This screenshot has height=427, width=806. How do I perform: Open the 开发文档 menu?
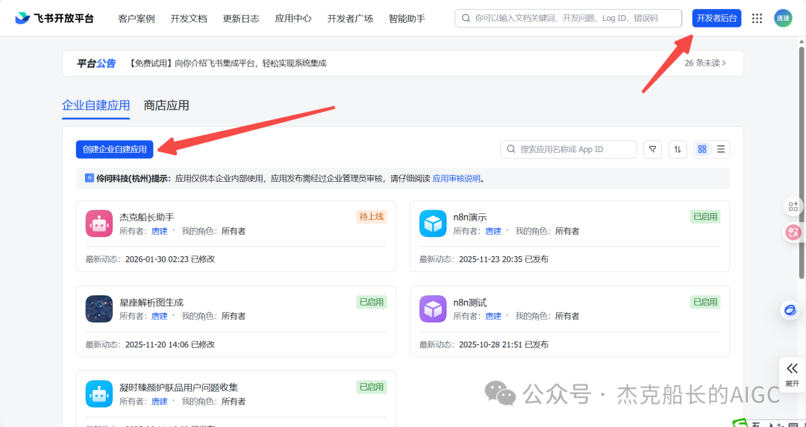[189, 19]
